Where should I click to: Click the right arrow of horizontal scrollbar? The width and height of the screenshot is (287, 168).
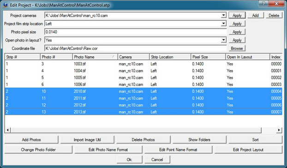pos(279,130)
